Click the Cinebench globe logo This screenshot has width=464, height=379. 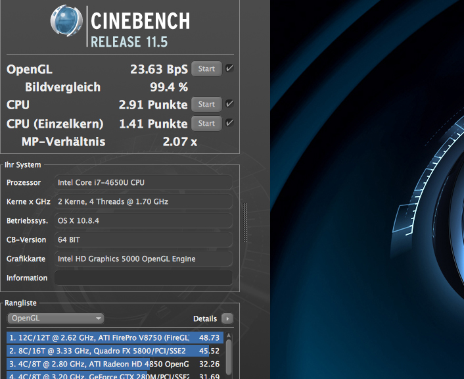(x=66, y=21)
